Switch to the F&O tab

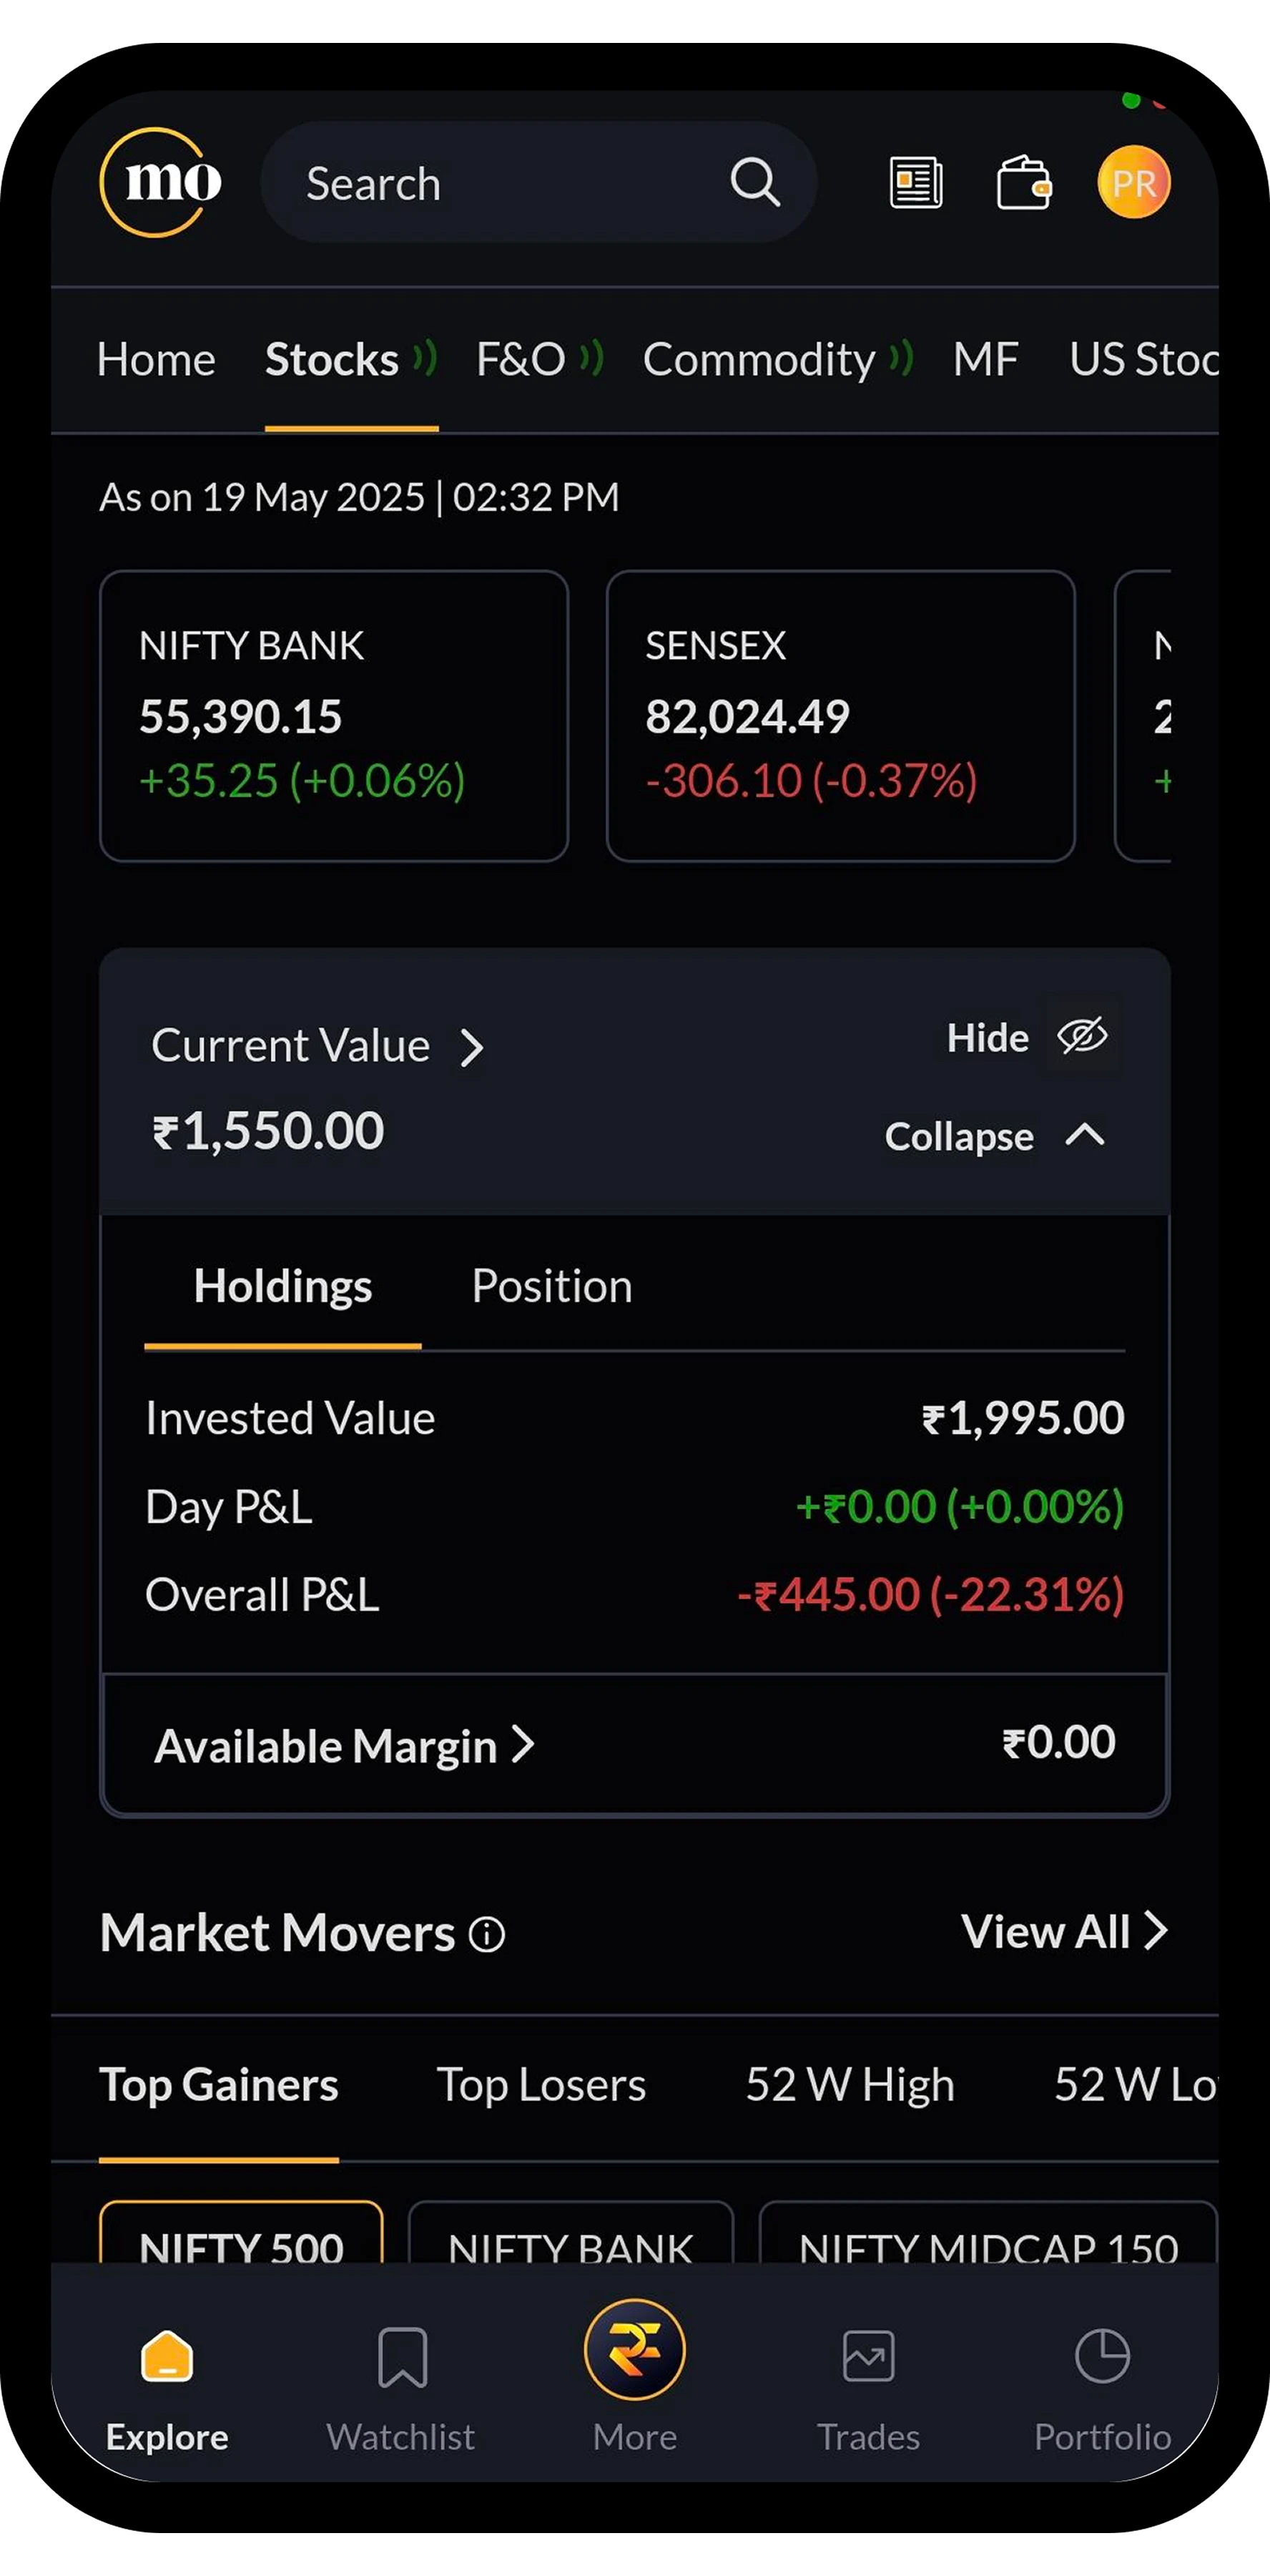521,360
